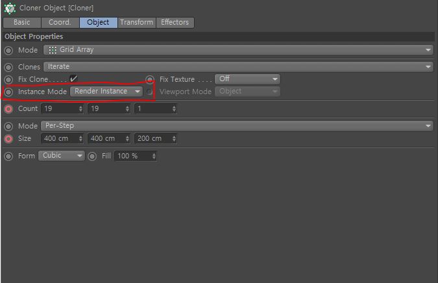
Task: Open the Clones Iterate dropdown
Action: 238,67
